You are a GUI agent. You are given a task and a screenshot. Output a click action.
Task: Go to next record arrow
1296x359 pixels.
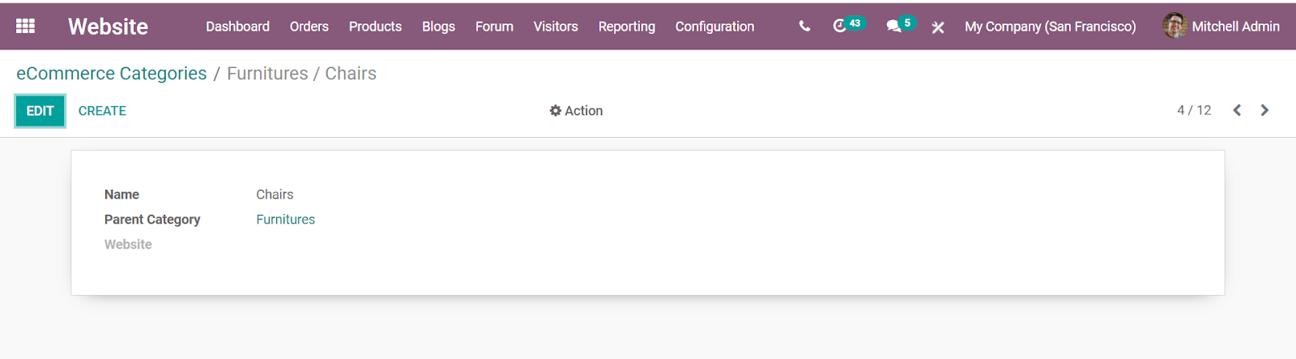(1264, 110)
